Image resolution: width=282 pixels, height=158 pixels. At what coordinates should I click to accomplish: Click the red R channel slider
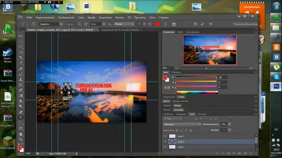point(196,77)
